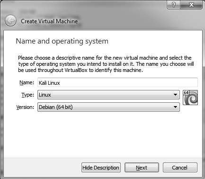
Task: Click the 64 badge on the OS icon
Action: tap(186, 93)
